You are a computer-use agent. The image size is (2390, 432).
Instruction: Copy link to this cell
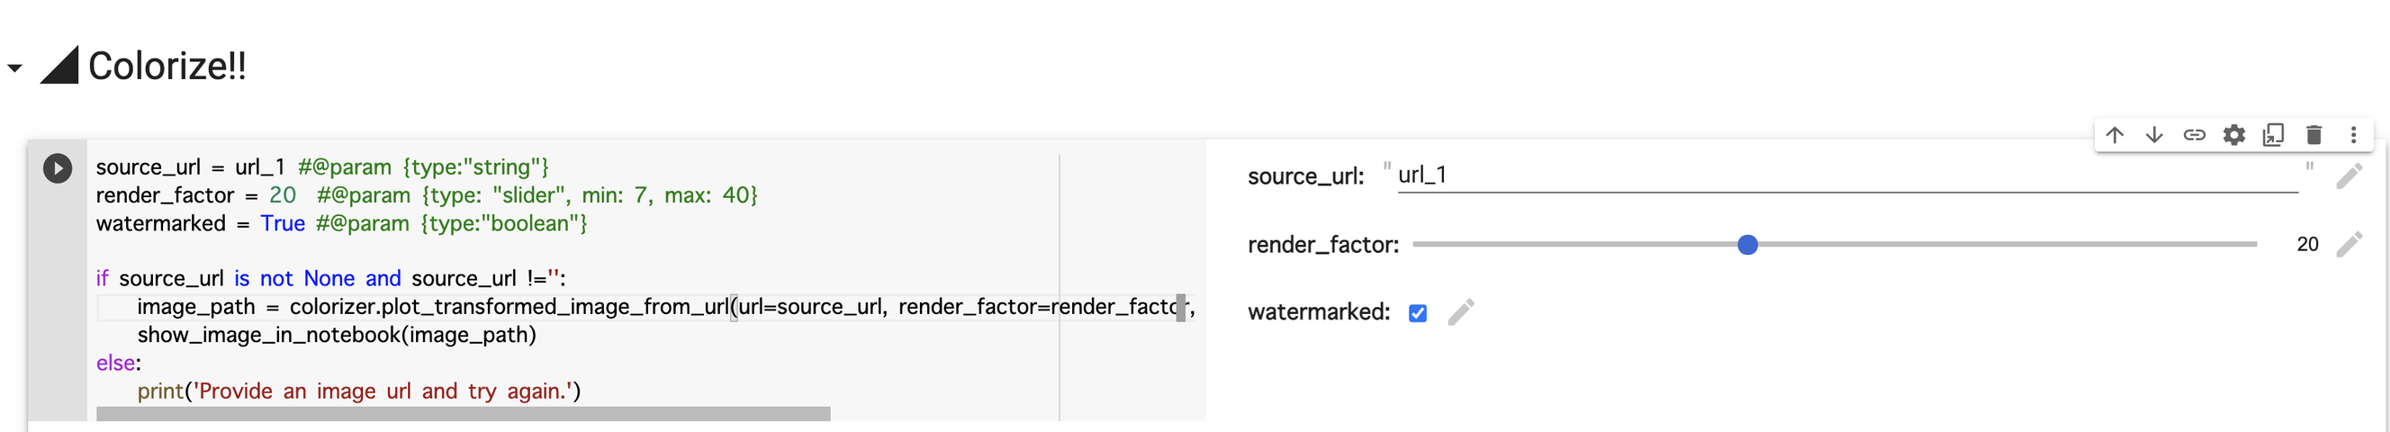click(x=2195, y=135)
